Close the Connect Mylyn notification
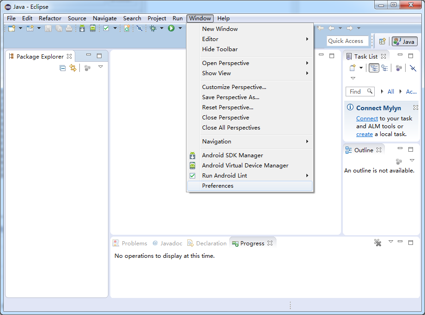425x315 pixels. pos(415,107)
